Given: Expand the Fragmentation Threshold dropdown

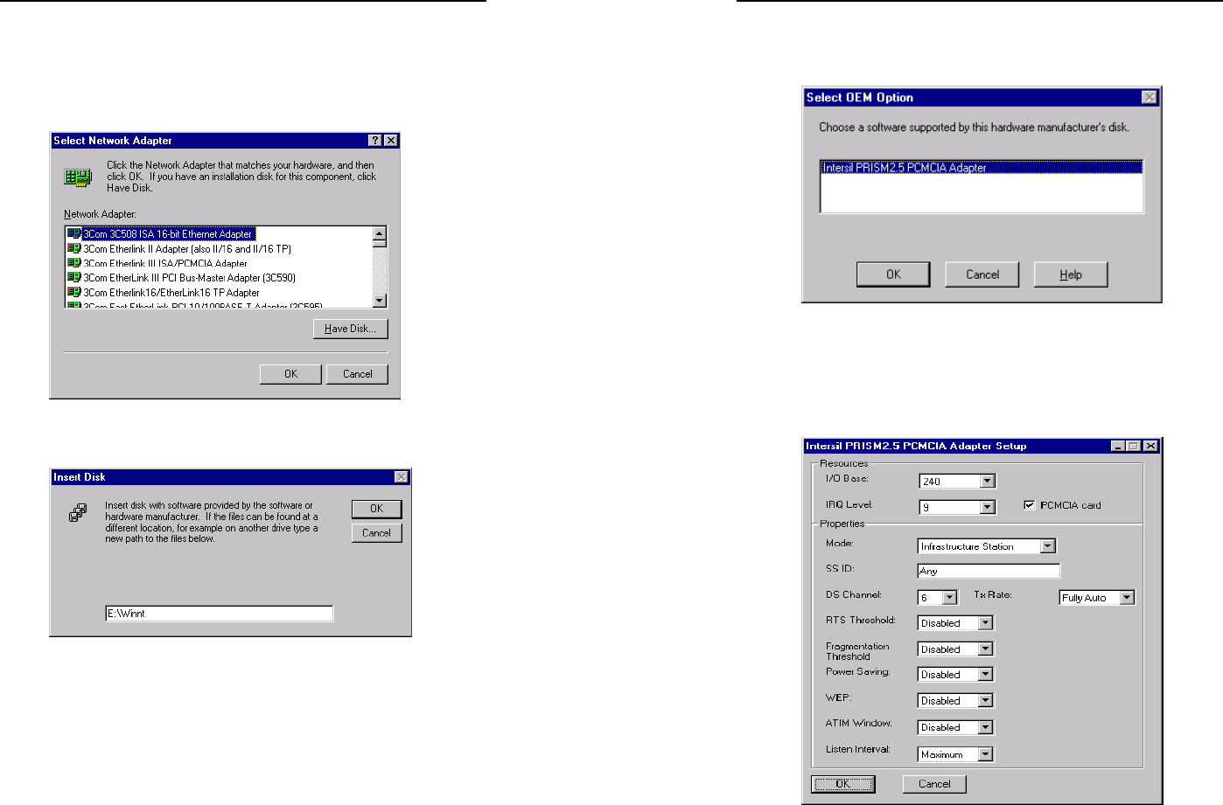Looking at the screenshot, I should [986, 649].
